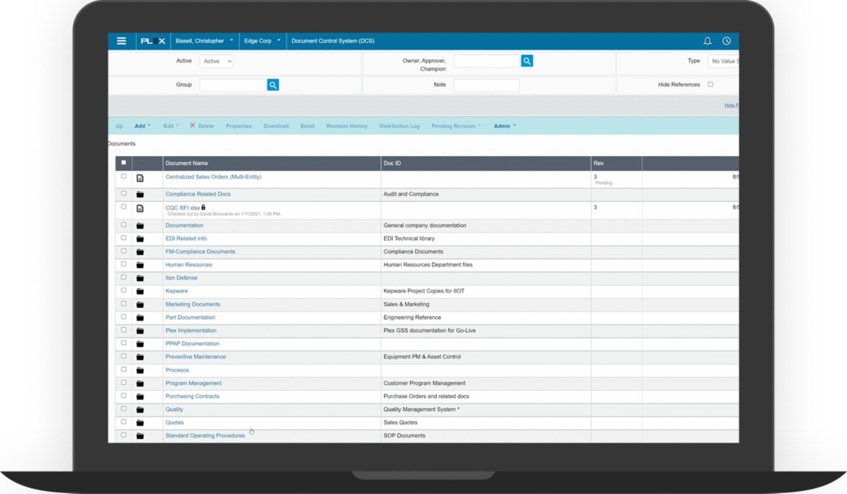Sort by the Document Name column header

[187, 163]
